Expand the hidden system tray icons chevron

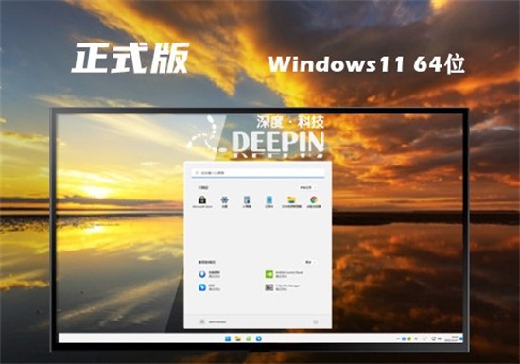click(x=398, y=338)
